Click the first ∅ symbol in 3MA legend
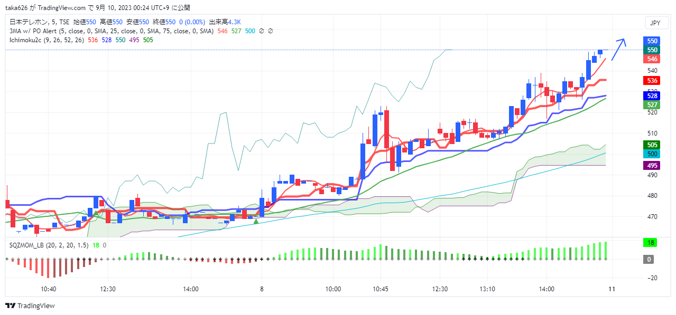The image size is (676, 315). (x=262, y=31)
